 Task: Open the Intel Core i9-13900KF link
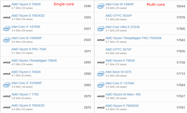27,38
